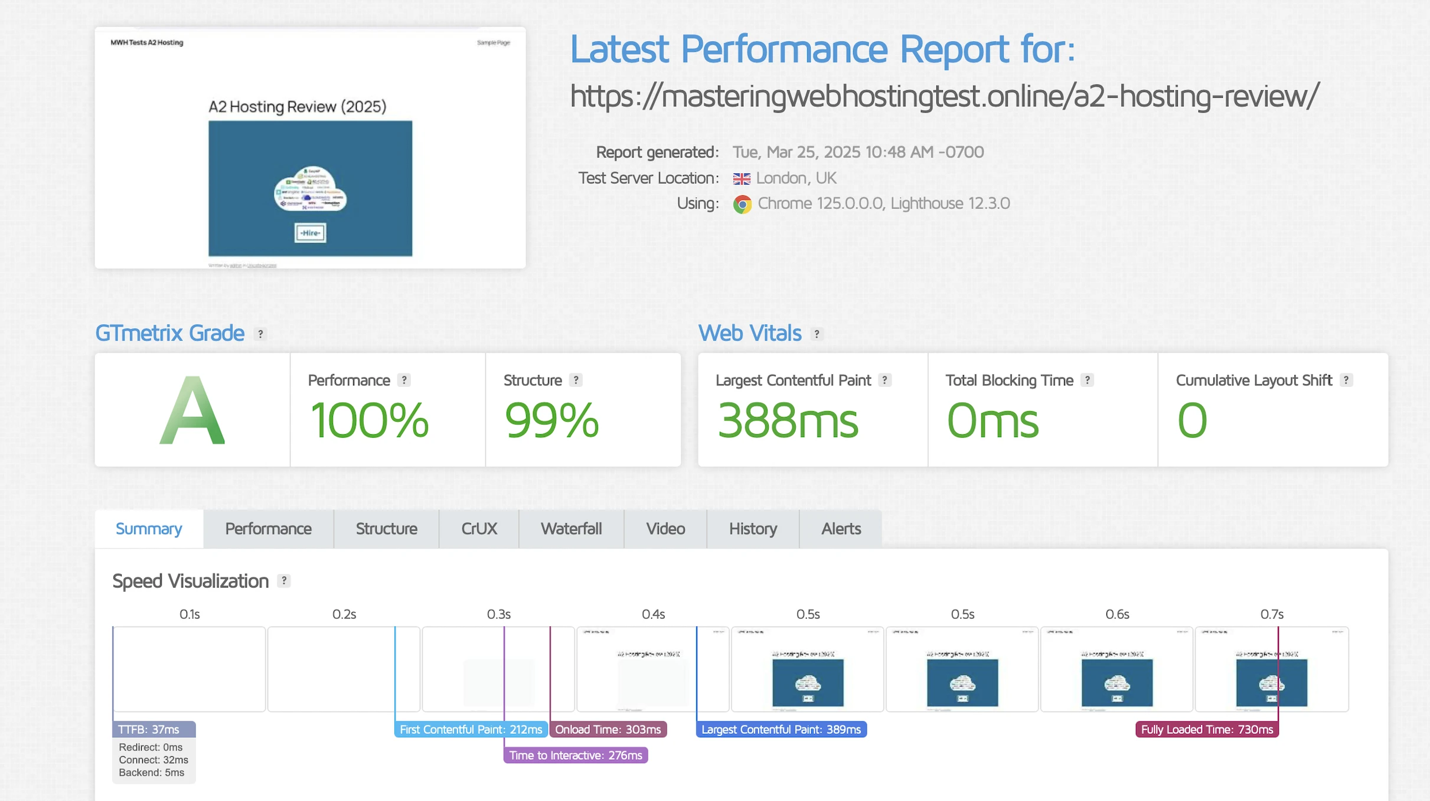Switch to the Performance tab
This screenshot has height=801, width=1430.
click(x=268, y=529)
